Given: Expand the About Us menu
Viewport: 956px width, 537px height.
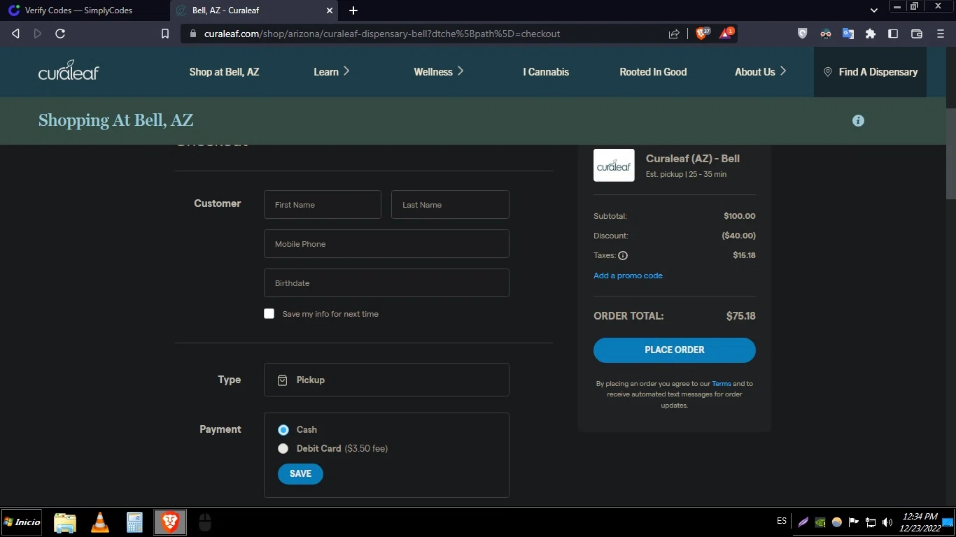Looking at the screenshot, I should [x=760, y=71].
